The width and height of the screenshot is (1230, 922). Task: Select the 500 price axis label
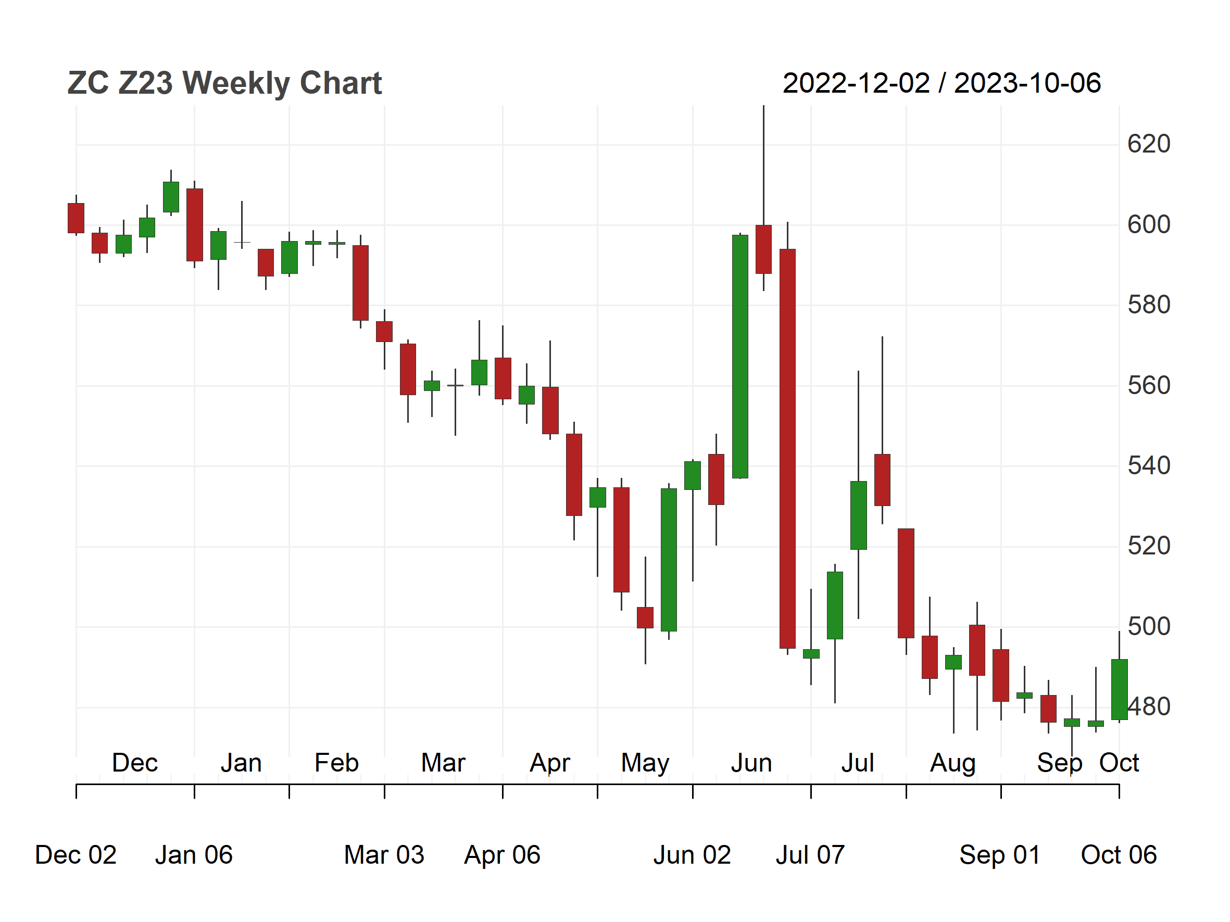[x=1149, y=627]
